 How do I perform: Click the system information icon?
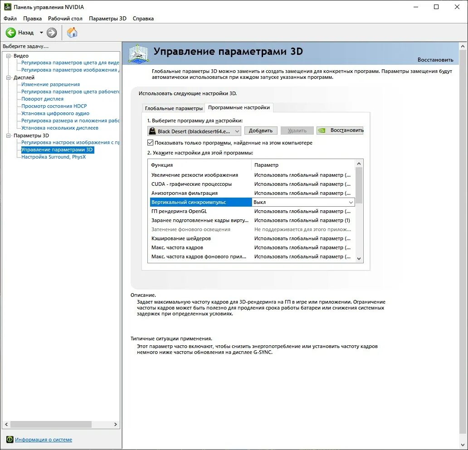pos(10,439)
